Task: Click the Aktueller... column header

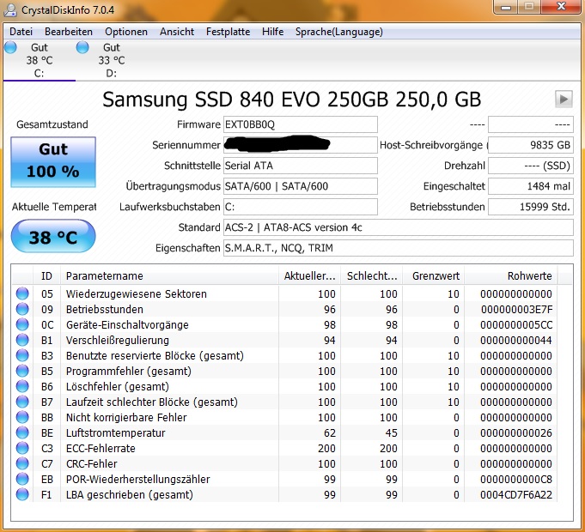Action: (309, 275)
